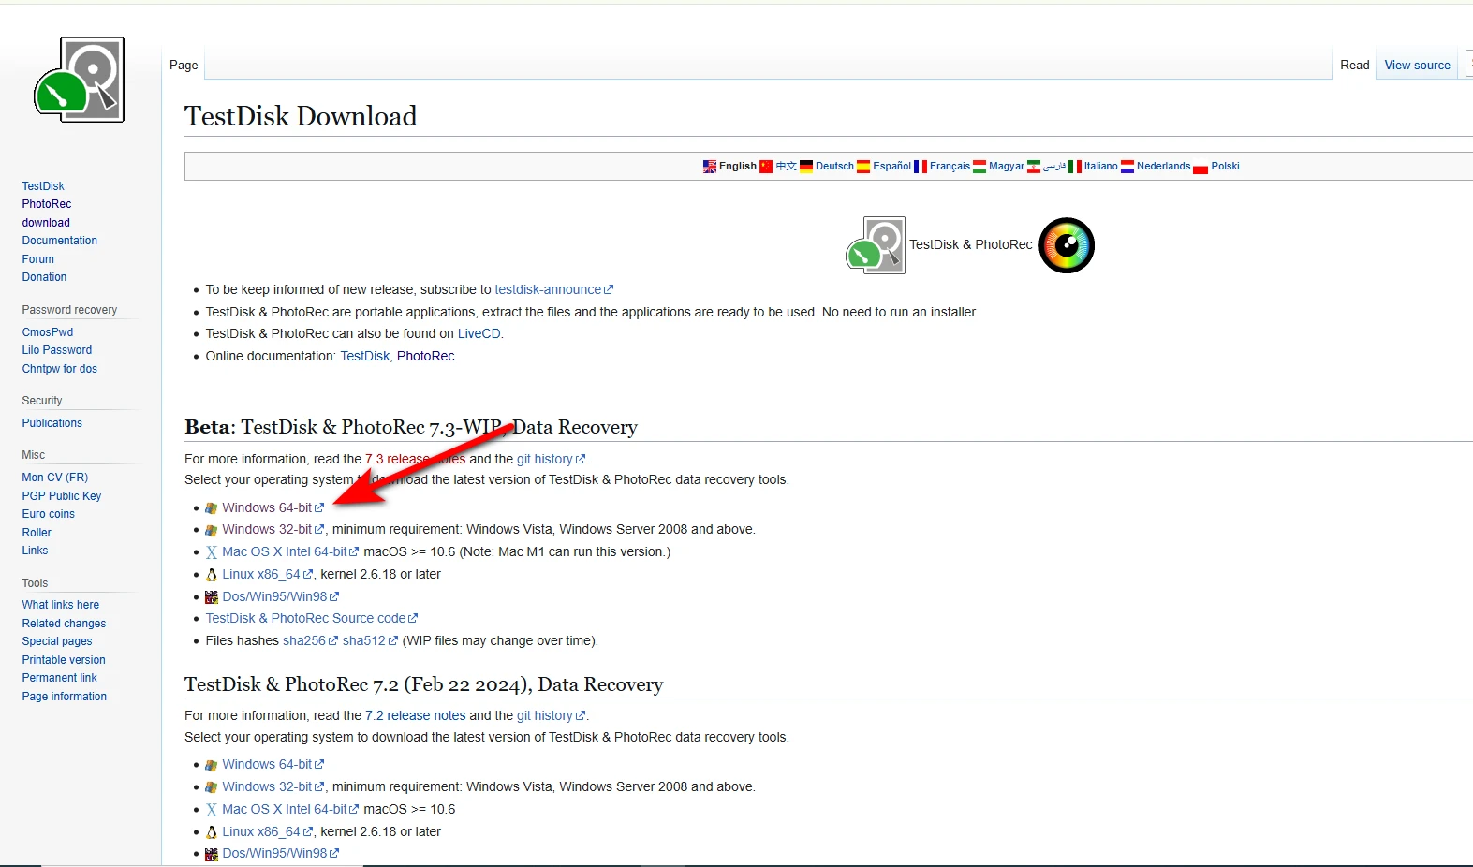Click the Linux penguin icon in beta list

click(212, 575)
